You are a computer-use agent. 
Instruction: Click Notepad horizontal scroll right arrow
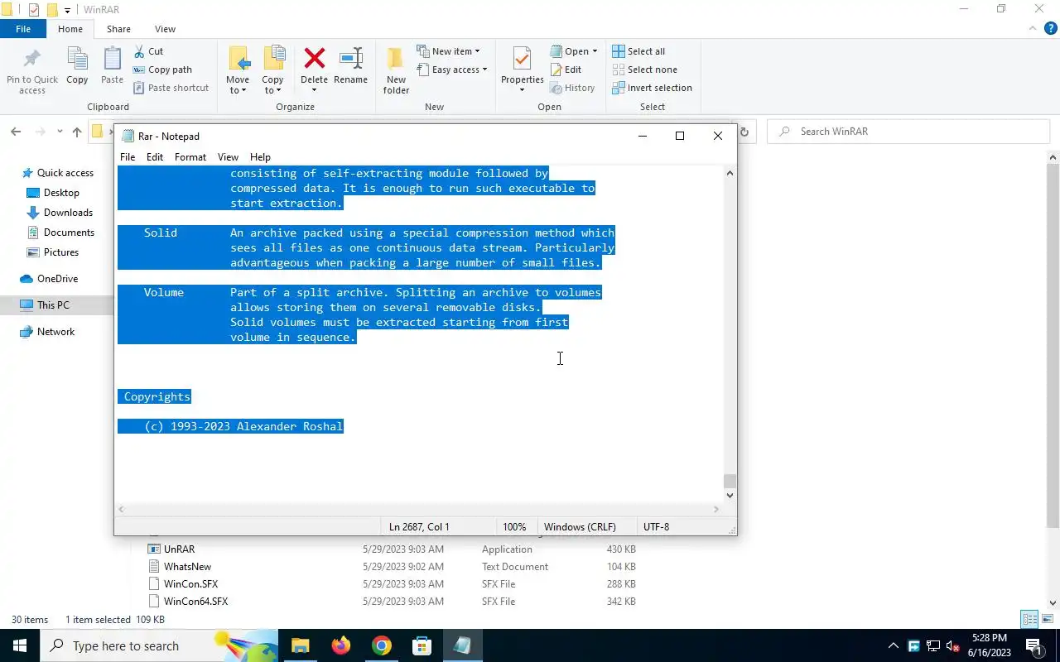point(716,510)
